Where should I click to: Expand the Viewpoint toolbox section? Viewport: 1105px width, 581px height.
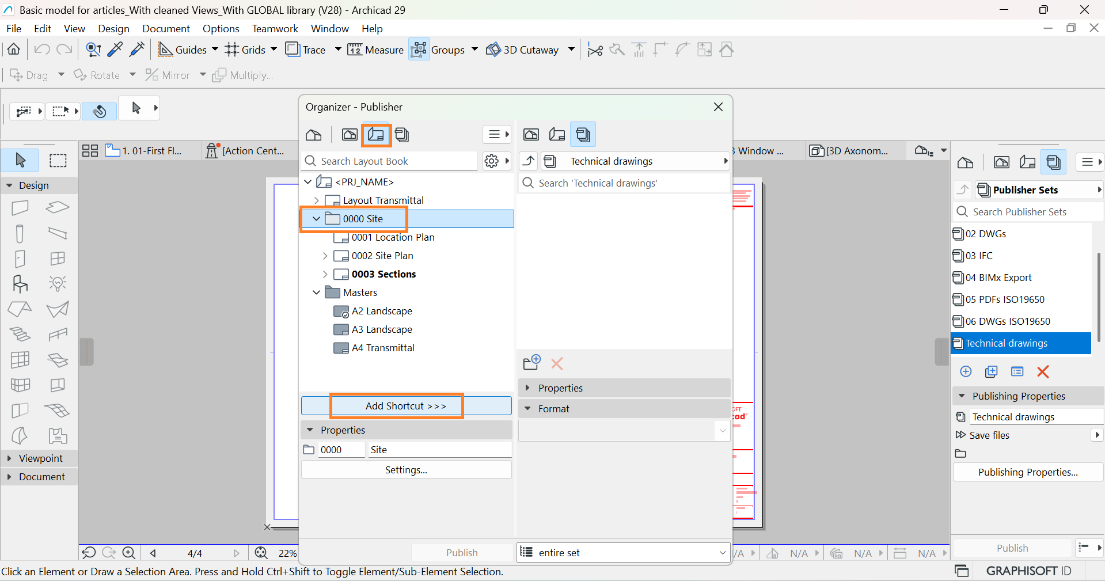tap(9, 458)
